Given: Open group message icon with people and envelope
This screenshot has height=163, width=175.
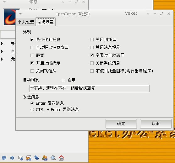Looking at the screenshot, I should pyautogui.click(x=29, y=158).
